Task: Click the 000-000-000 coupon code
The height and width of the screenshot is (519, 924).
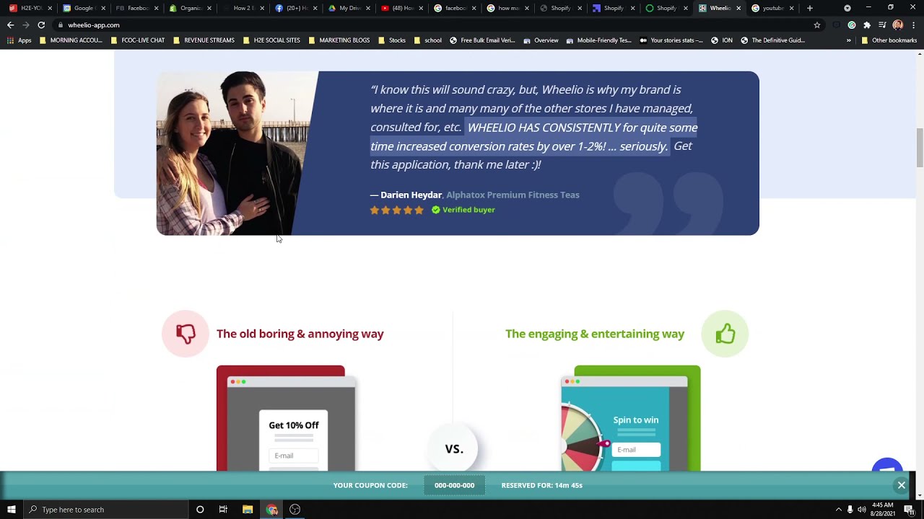Action: click(x=454, y=485)
